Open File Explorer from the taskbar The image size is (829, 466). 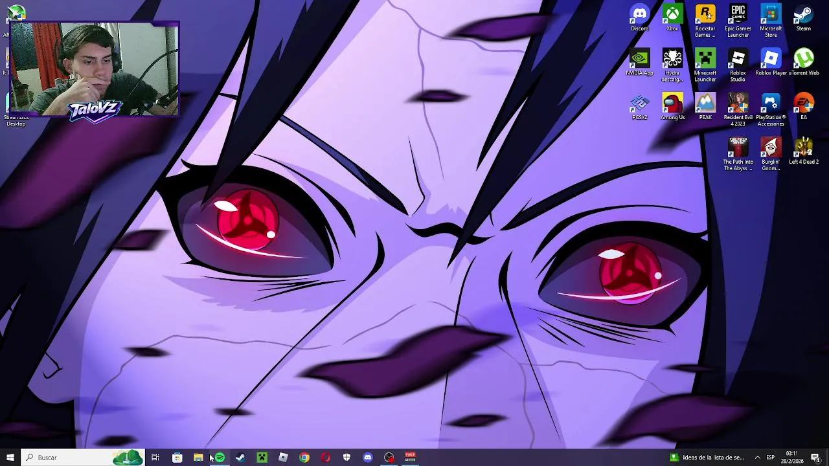coord(198,458)
